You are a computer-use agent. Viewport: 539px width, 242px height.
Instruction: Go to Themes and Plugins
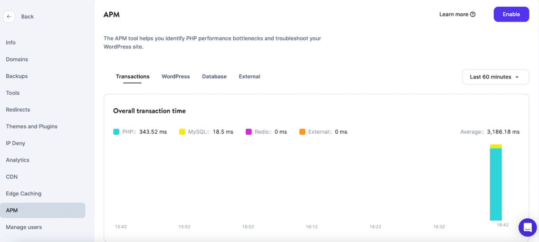coord(32,126)
